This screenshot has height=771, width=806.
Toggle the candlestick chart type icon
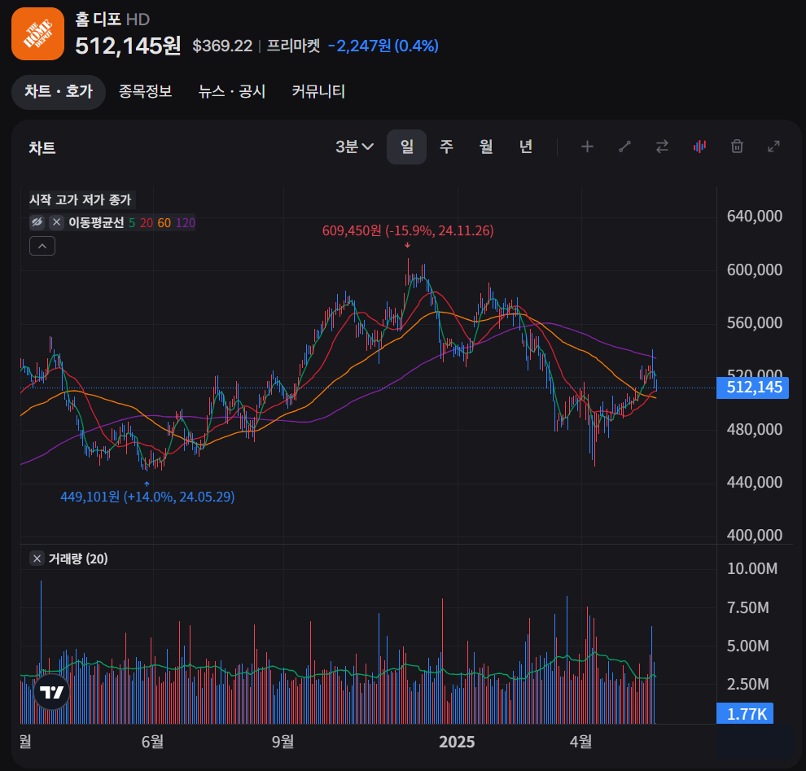point(699,147)
